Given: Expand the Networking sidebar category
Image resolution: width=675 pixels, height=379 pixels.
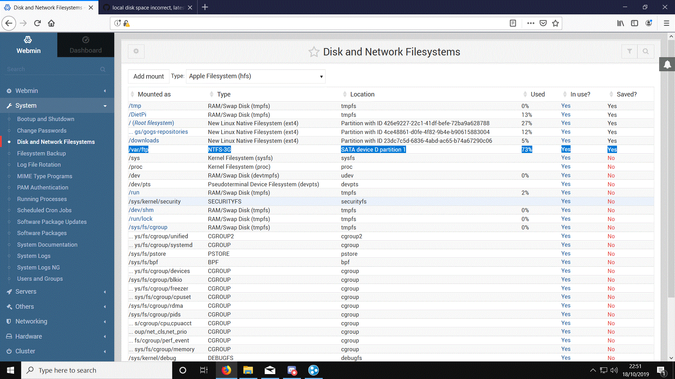Looking at the screenshot, I should pos(57,321).
